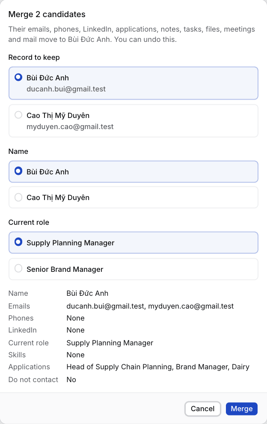Select Cao Thị Mỹ Duyên as record to keep

click(133, 121)
